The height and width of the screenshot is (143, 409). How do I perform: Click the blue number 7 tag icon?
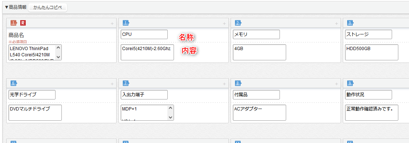point(126,83)
